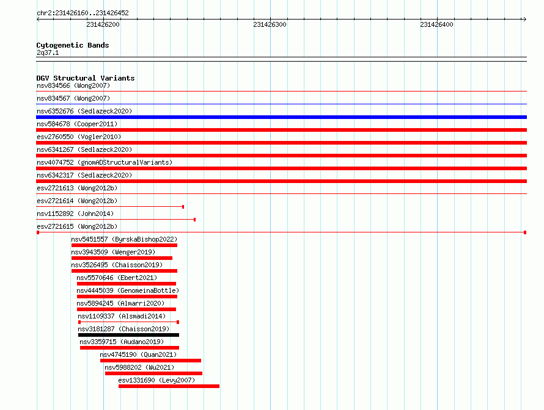The image size is (544, 410).
Task: Select the black nsv3181287 (Chaisson2019) bar
Action: (129, 335)
